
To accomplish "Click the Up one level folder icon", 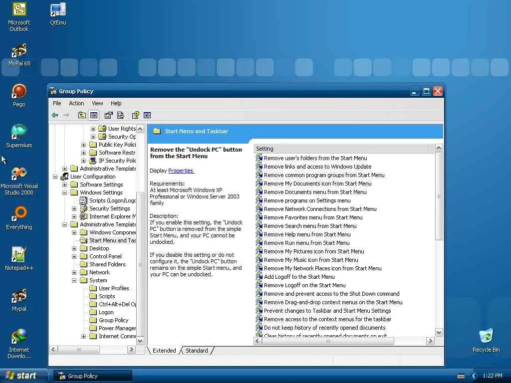I will (82, 115).
